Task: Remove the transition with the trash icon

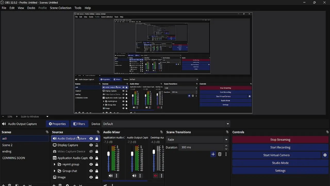Action: (220, 154)
